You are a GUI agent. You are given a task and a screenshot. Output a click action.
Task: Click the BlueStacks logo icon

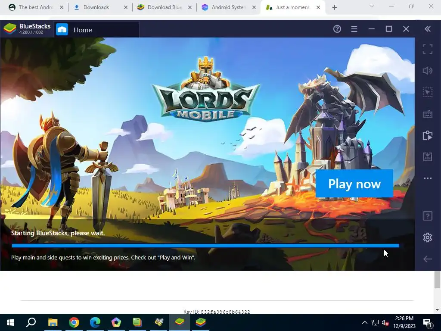tap(10, 29)
